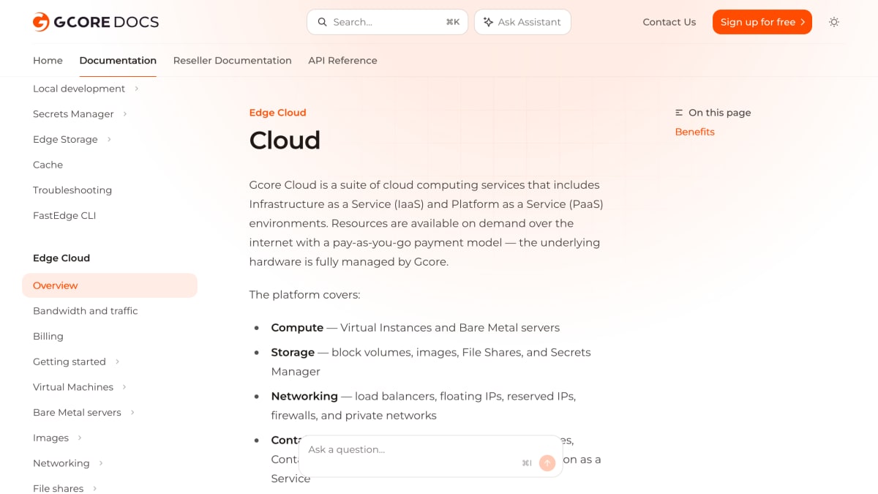Viewport: 878px width, 494px height.
Task: Send the question using arrow button
Action: (x=547, y=463)
